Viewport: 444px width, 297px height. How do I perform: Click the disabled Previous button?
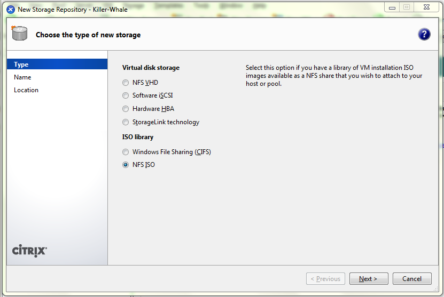(325, 279)
